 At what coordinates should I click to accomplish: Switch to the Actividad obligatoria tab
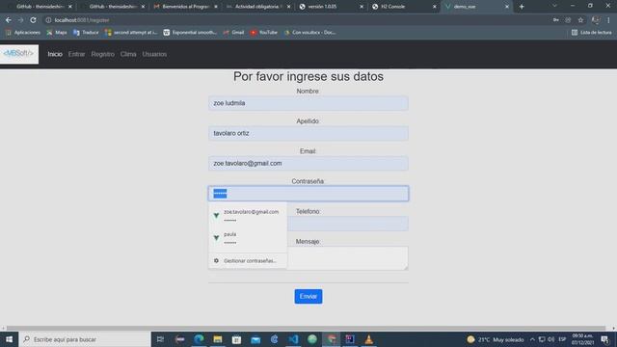(258, 7)
